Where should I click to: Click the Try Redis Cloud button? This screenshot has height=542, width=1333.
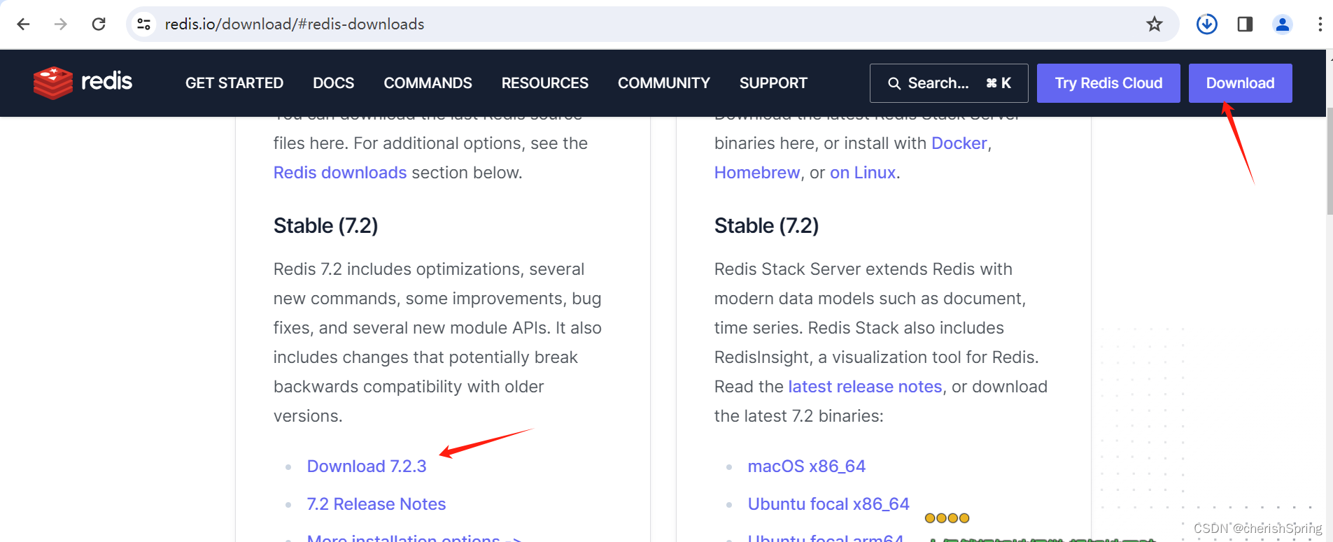[x=1108, y=83]
